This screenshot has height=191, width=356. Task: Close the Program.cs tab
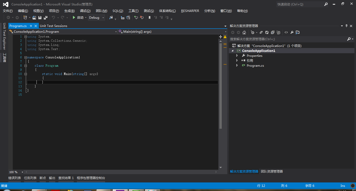tap(36, 26)
